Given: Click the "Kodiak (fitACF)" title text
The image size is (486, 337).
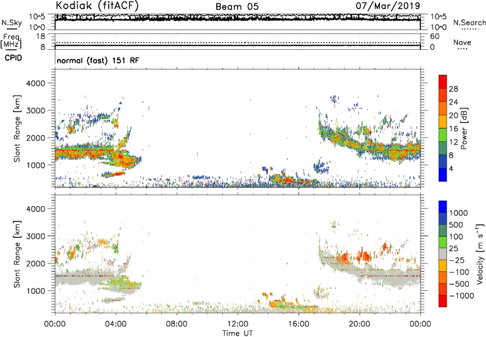Looking at the screenshot, I should click(97, 6).
